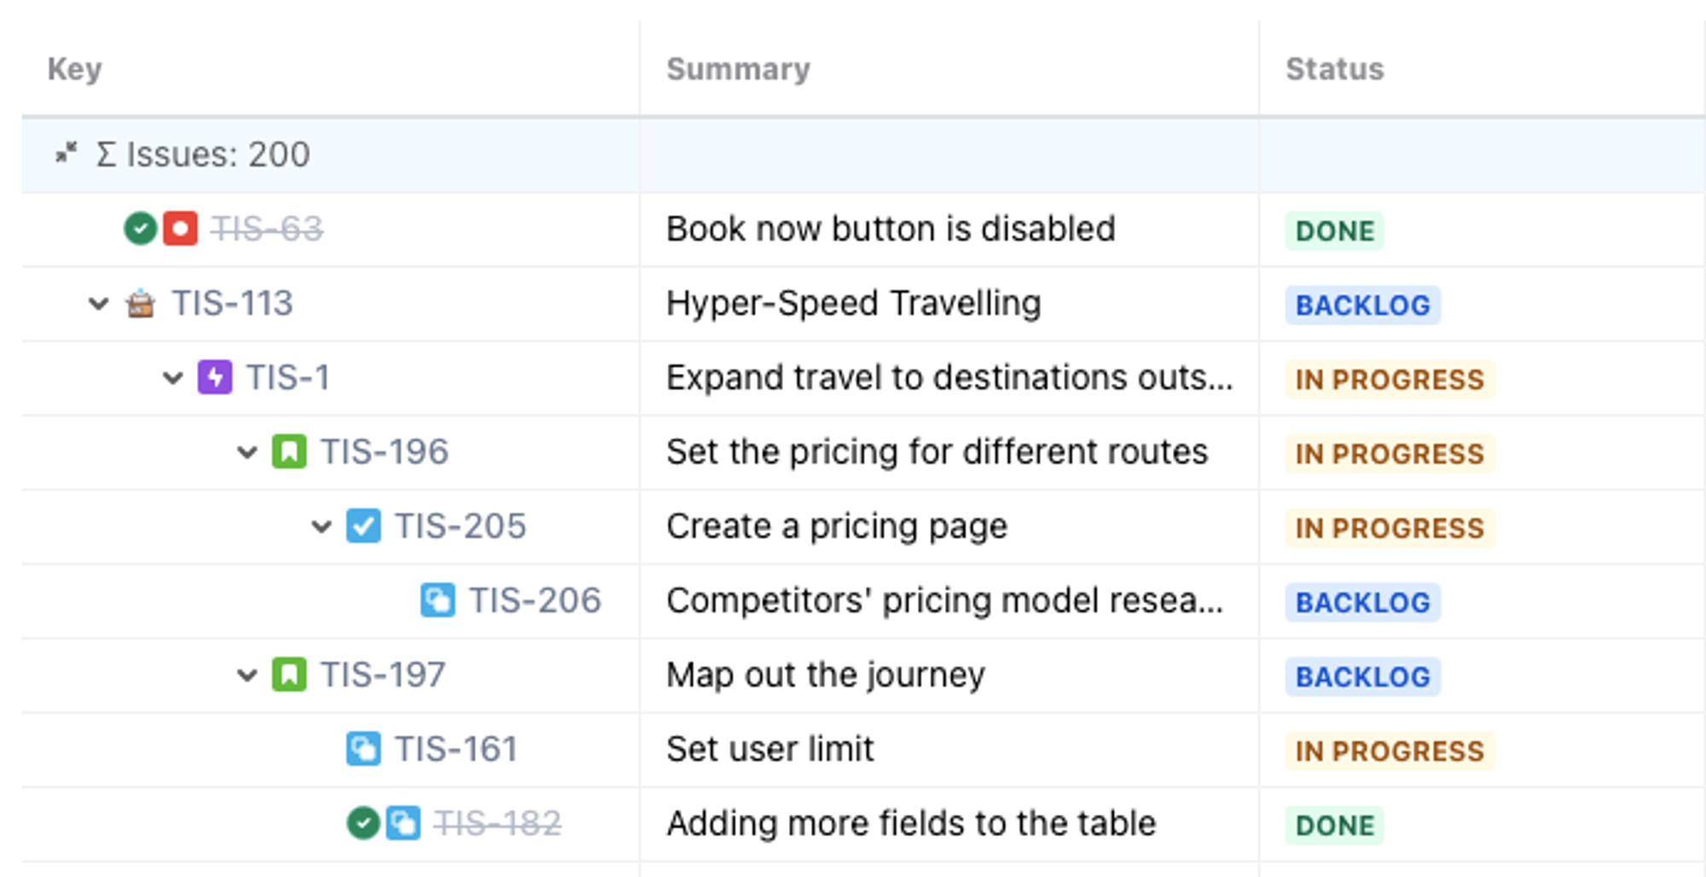1706x877 pixels.
Task: Collapse the TIS-196 story row
Action: (247, 452)
